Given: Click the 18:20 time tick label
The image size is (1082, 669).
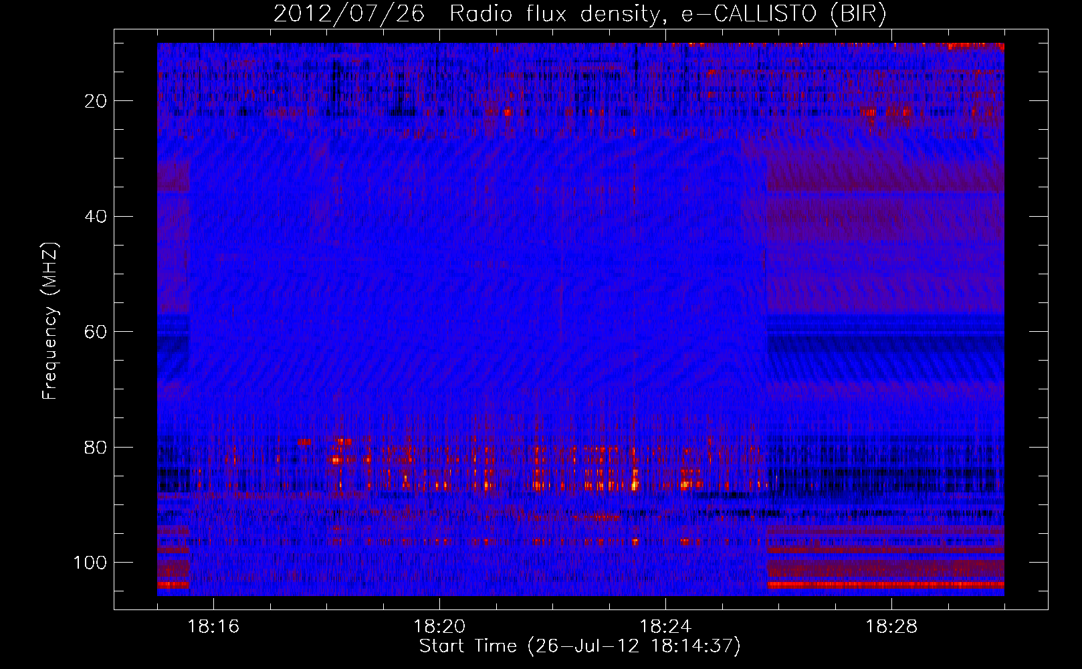Looking at the screenshot, I should tap(439, 627).
